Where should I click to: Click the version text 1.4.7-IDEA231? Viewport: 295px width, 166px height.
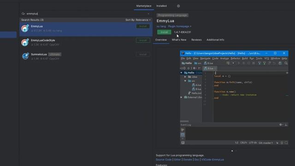tap(183, 32)
